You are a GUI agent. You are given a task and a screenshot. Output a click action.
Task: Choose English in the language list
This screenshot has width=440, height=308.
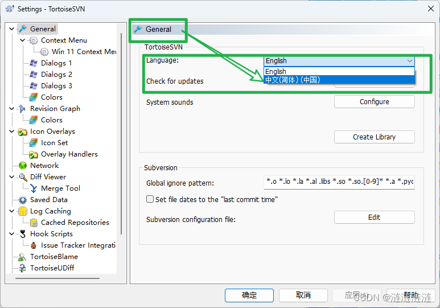(x=339, y=71)
